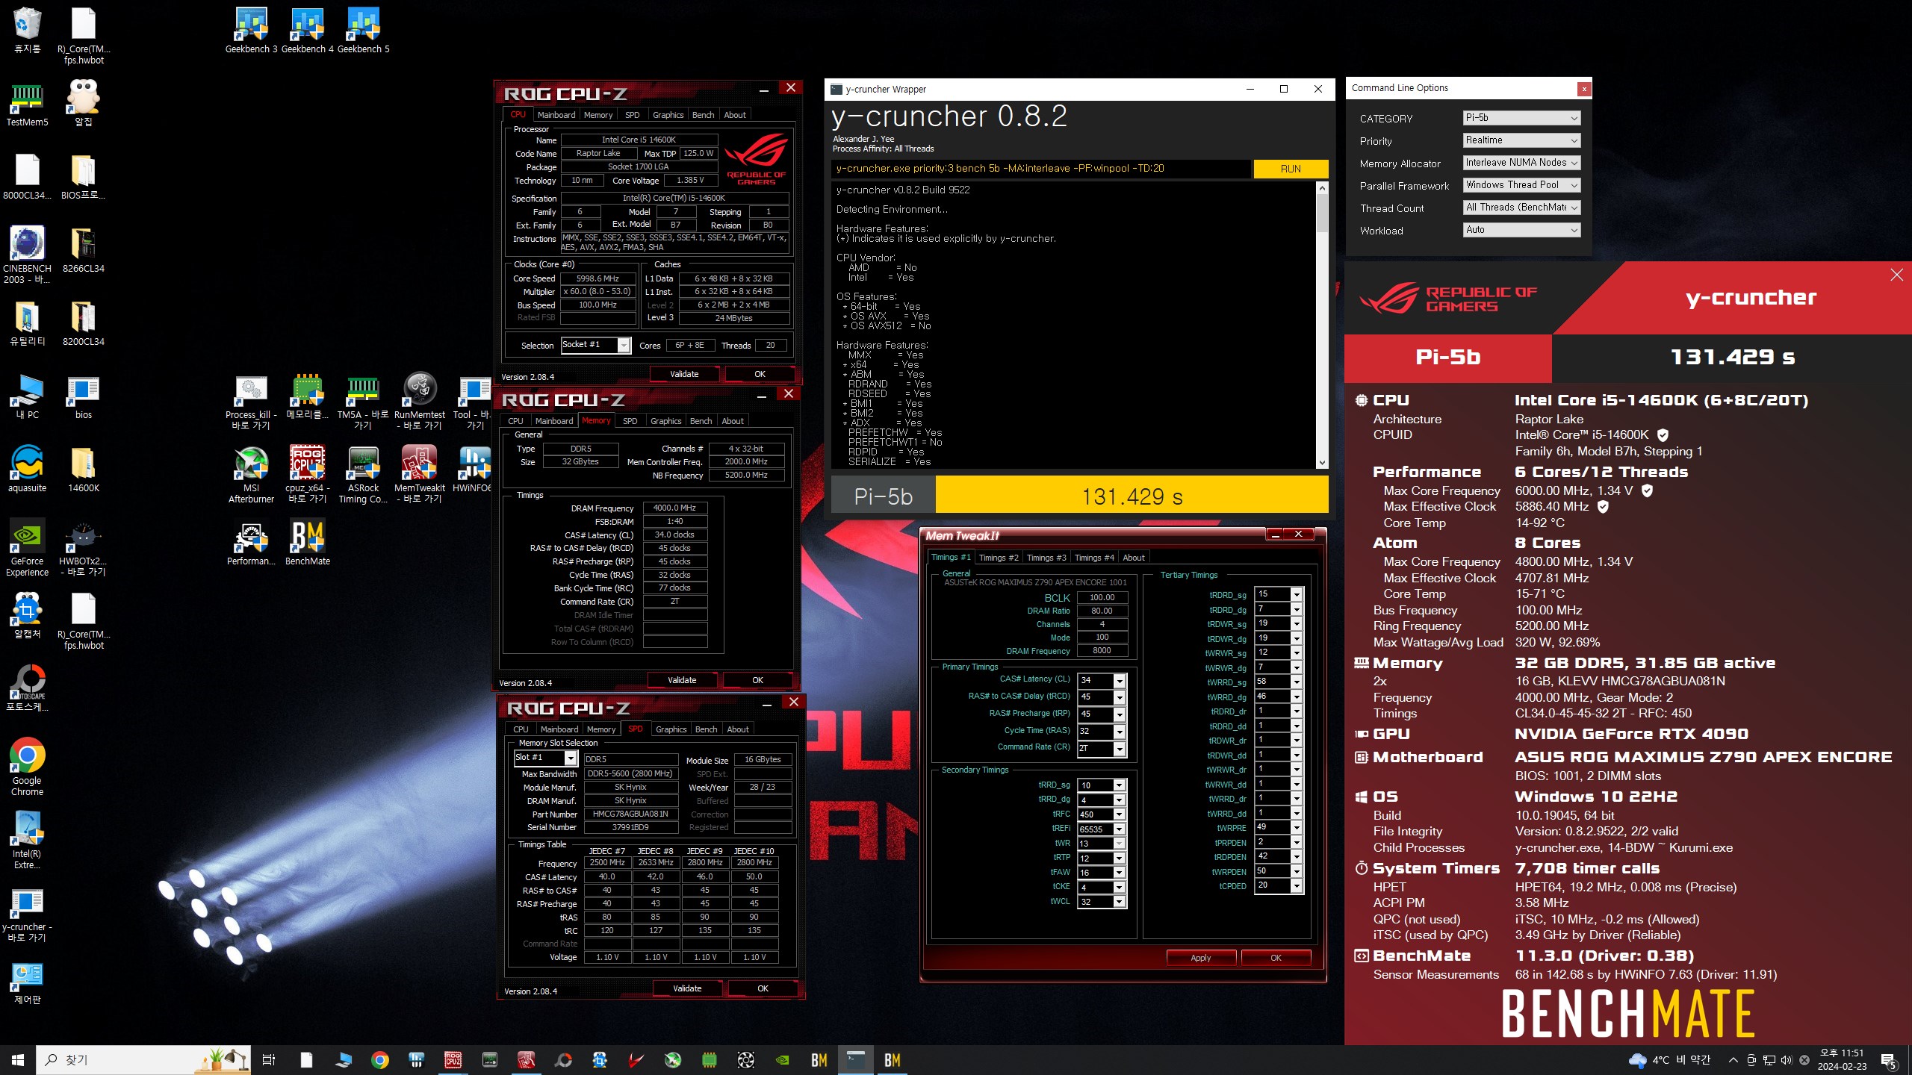
Task: Open the aquasuite desktop icon
Action: (27, 469)
